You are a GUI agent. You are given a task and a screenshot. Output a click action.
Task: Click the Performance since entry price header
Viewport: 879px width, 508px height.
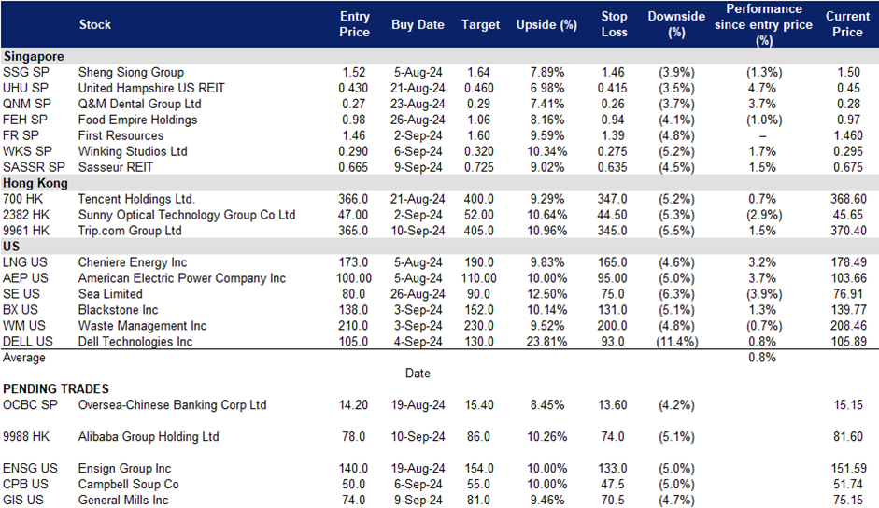pos(763,24)
